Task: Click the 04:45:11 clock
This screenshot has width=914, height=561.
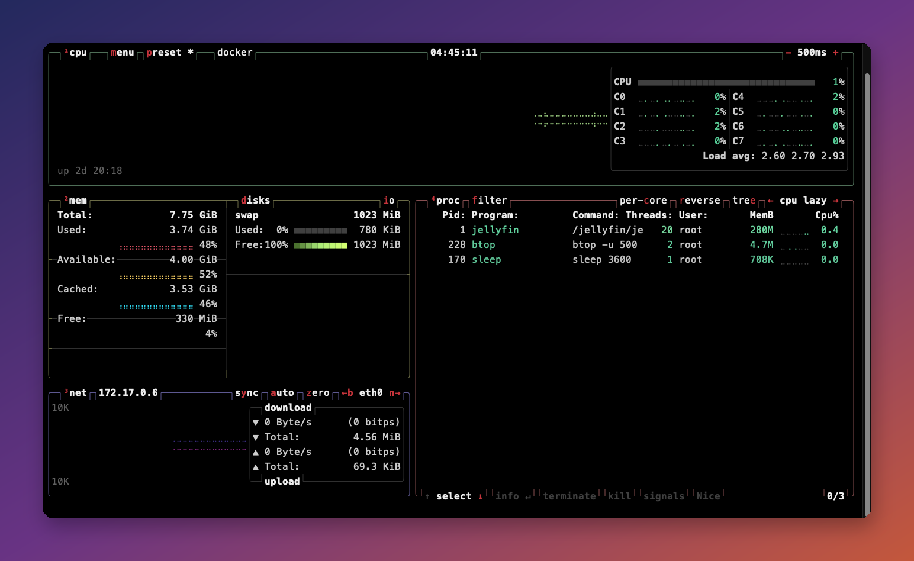Action: point(454,53)
